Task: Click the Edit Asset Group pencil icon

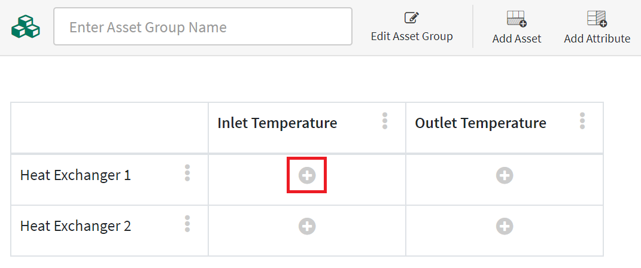Action: pos(411,18)
